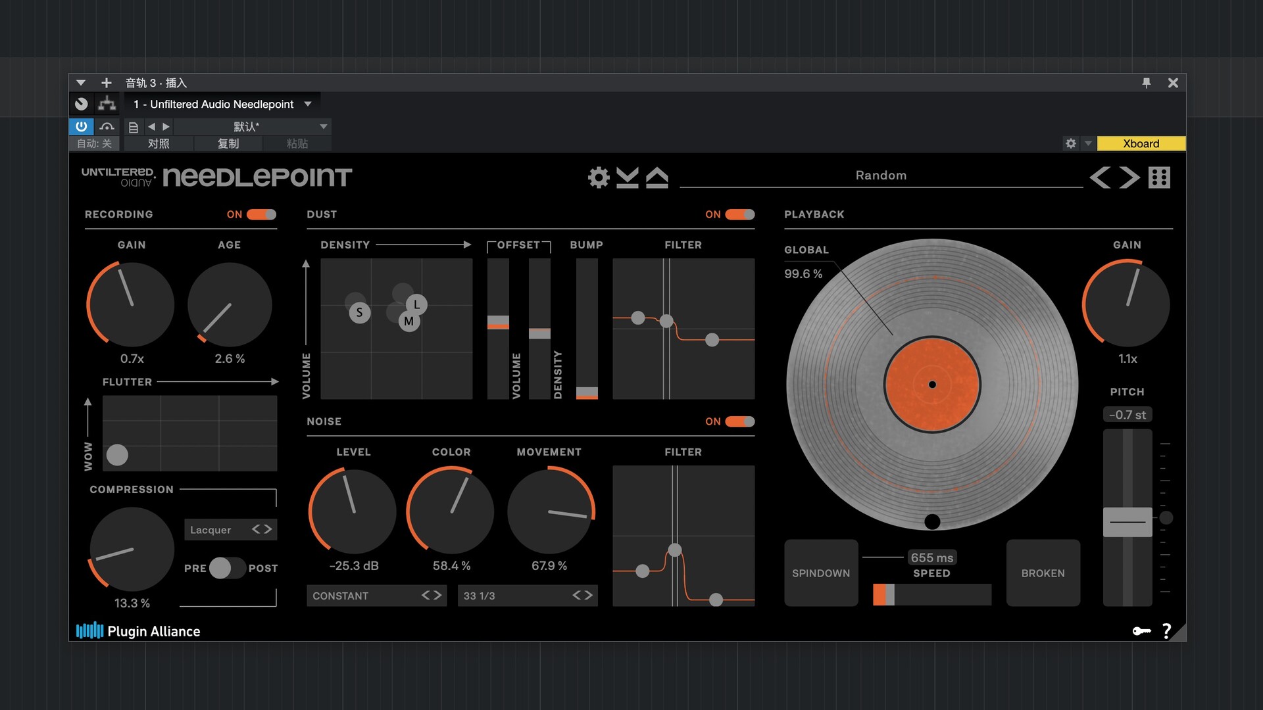
Task: Open the preset file document icon
Action: point(133,127)
